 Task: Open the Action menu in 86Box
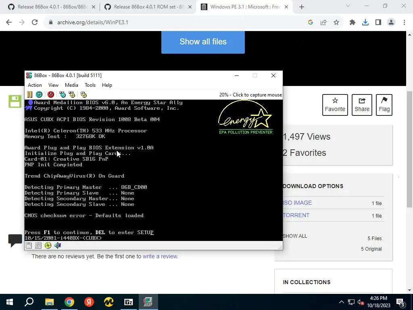35,85
